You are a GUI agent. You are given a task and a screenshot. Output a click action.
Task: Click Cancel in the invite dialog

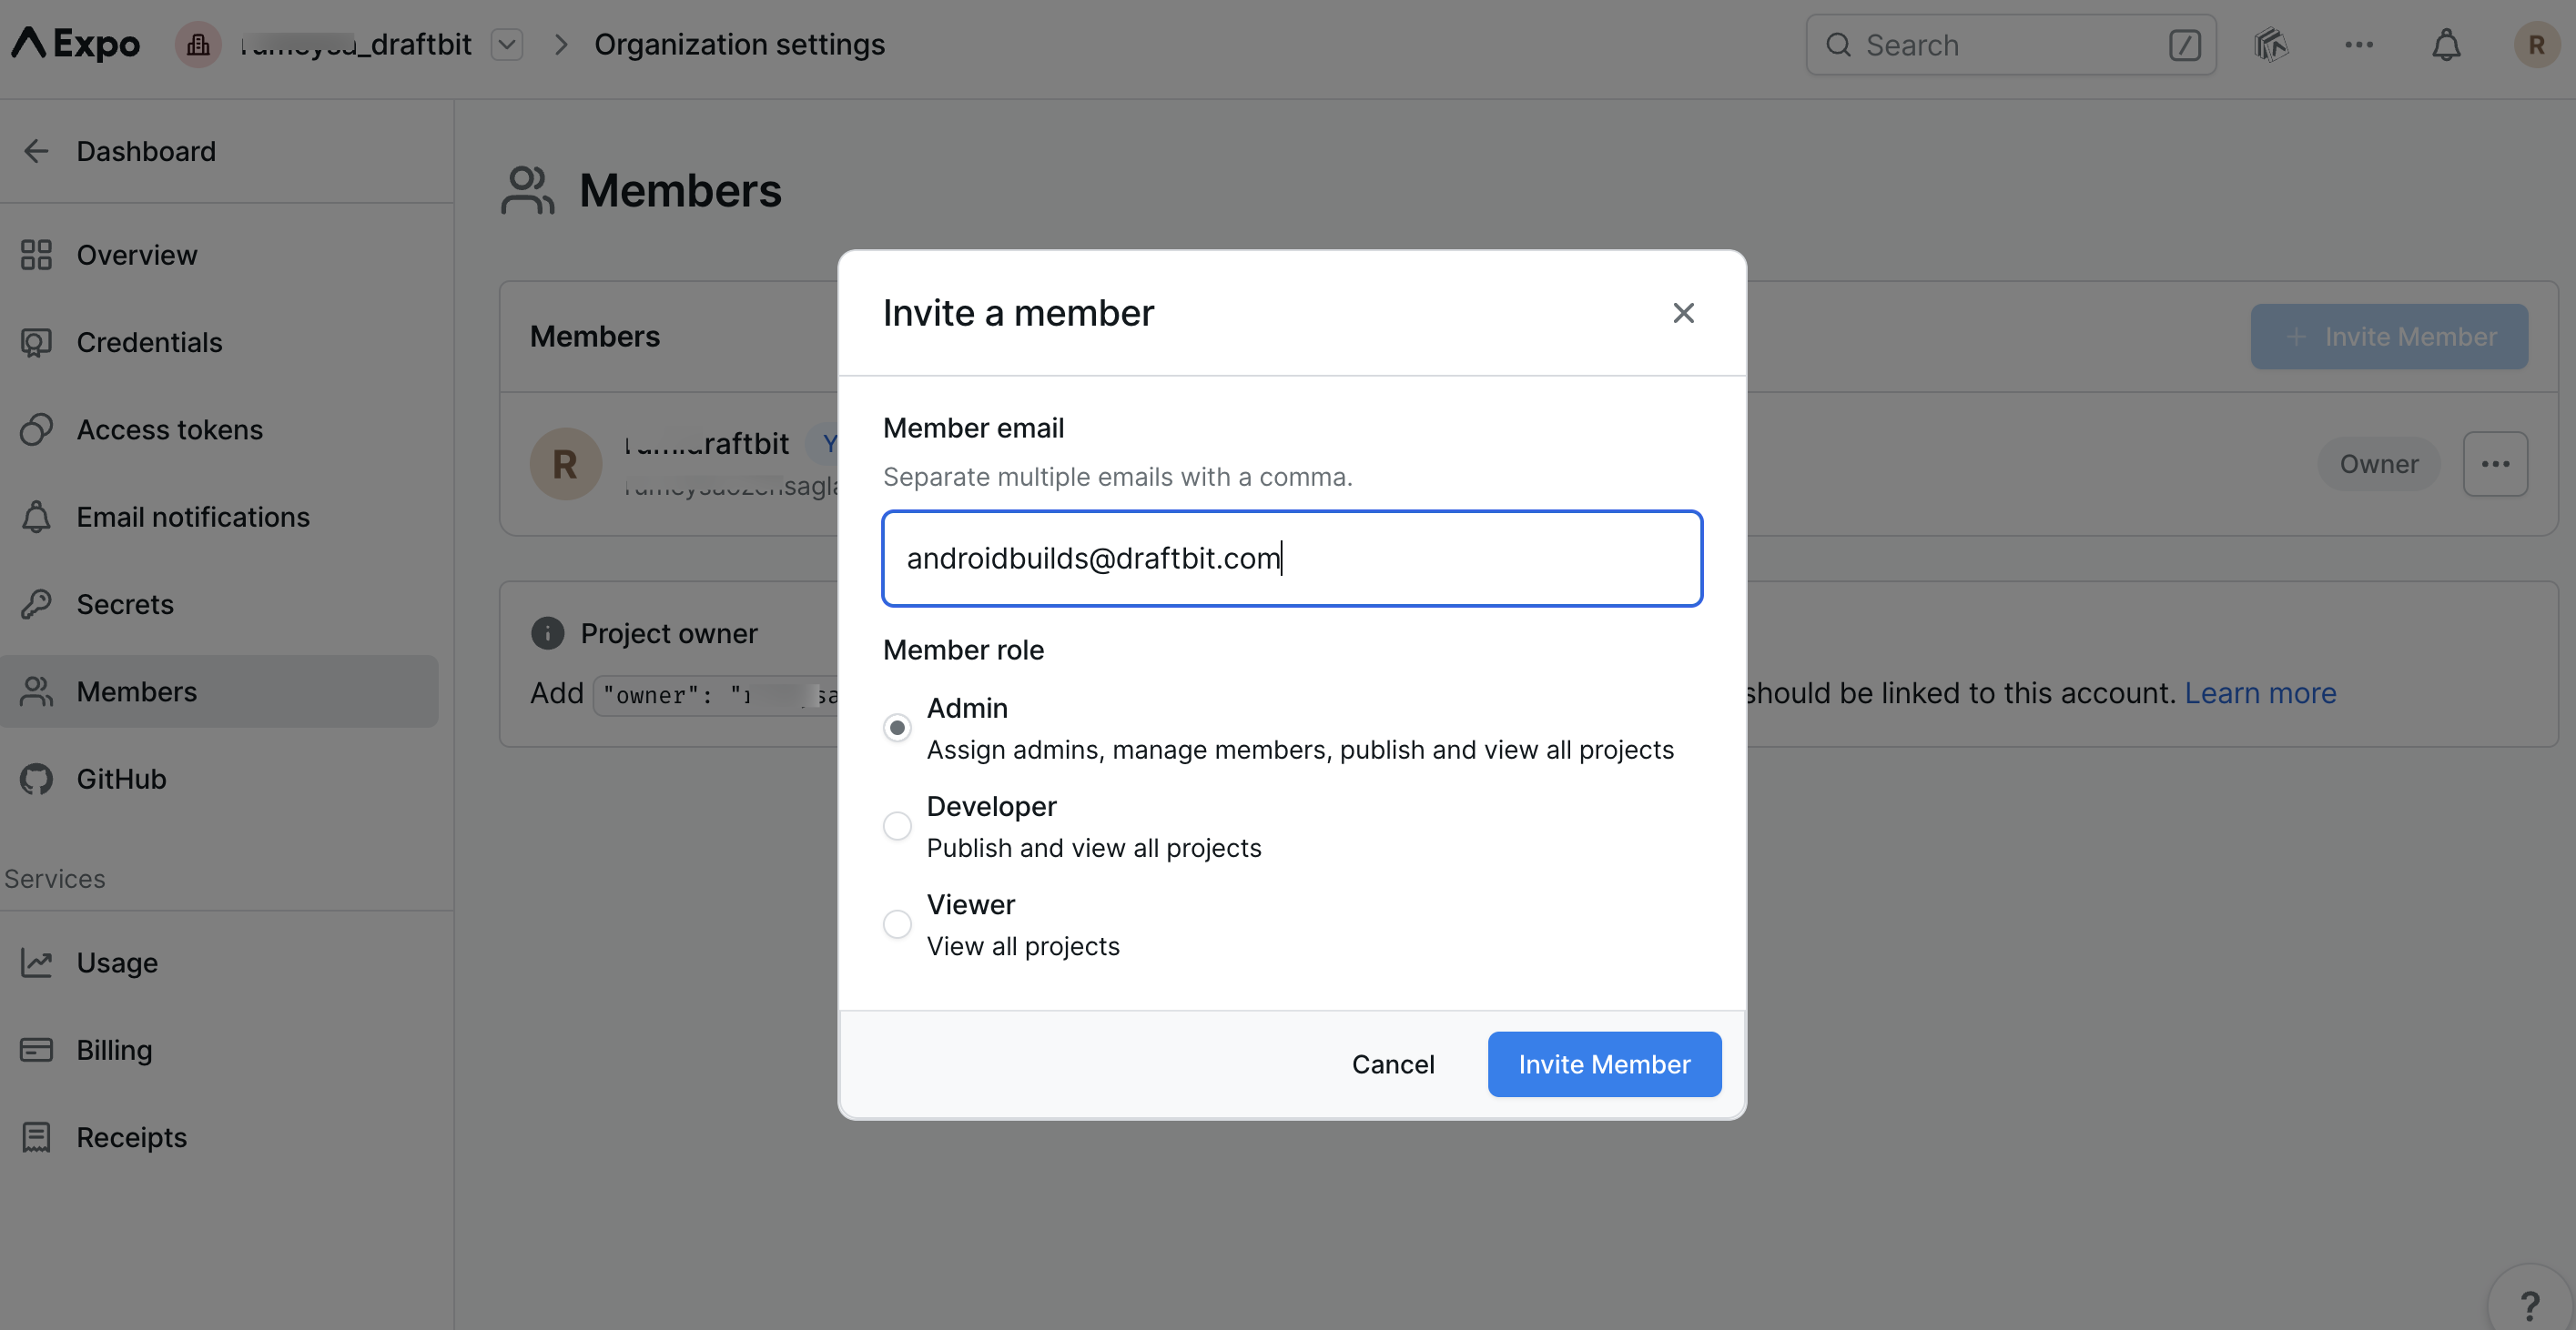[1392, 1063]
